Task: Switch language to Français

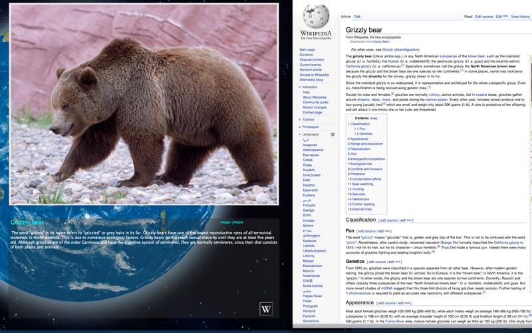Action: (x=309, y=205)
